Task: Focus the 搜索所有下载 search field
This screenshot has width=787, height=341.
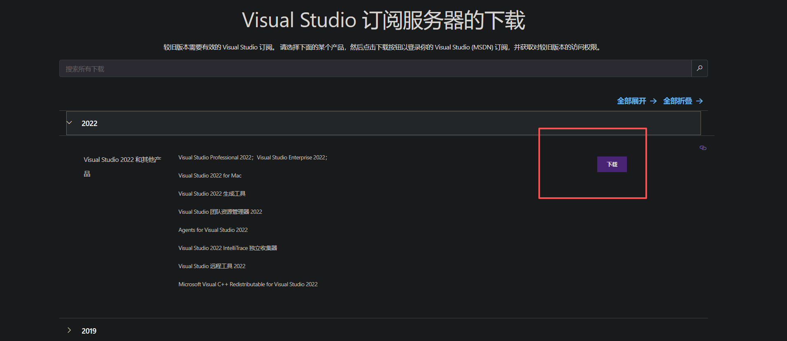Action: point(375,68)
